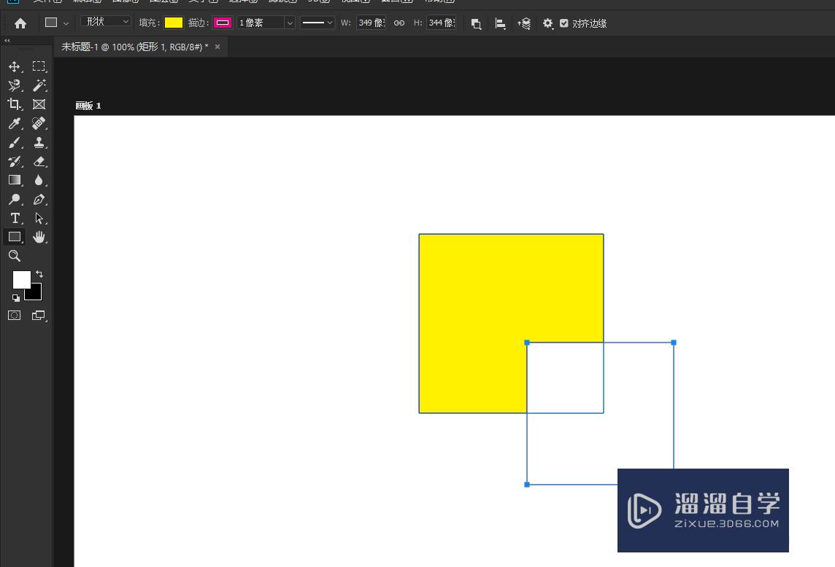The height and width of the screenshot is (567, 835).
Task: Switch to the 未标题-1 document tab
Action: click(134, 47)
